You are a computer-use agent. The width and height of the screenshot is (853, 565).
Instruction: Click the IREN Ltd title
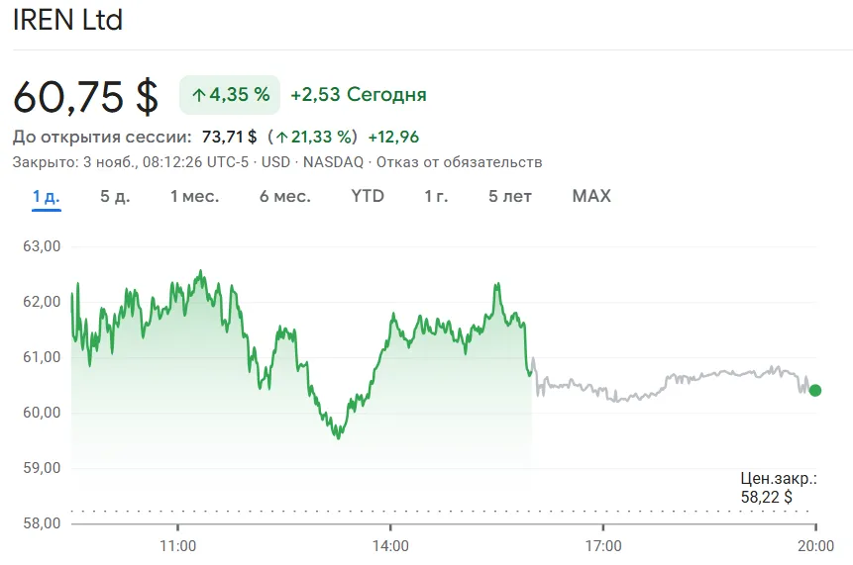point(67,20)
